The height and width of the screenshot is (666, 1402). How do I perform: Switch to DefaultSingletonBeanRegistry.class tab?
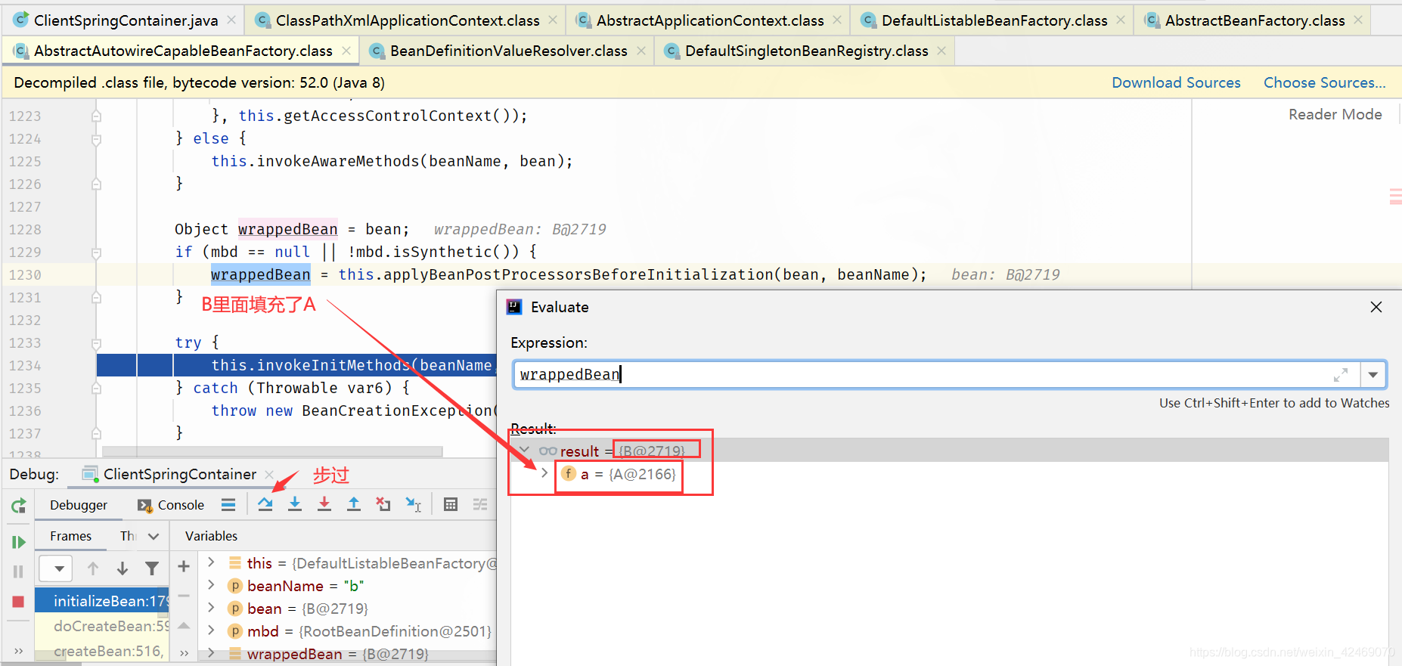806,51
